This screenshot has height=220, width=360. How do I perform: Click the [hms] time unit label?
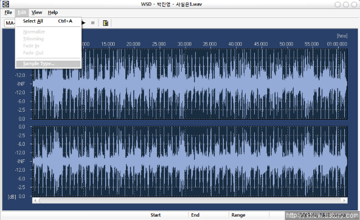coord(342,36)
